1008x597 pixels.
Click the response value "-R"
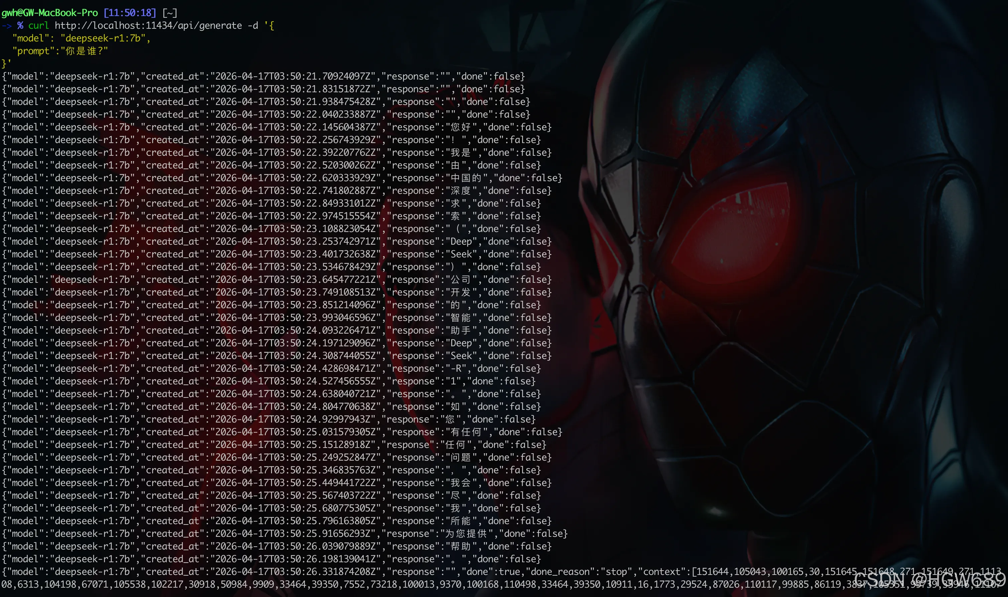point(455,368)
